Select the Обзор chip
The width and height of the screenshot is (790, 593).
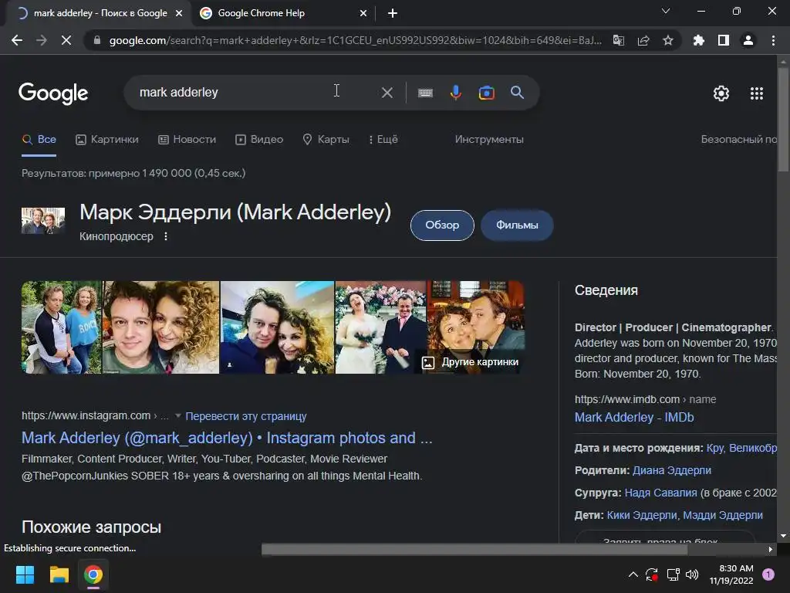[x=442, y=225]
